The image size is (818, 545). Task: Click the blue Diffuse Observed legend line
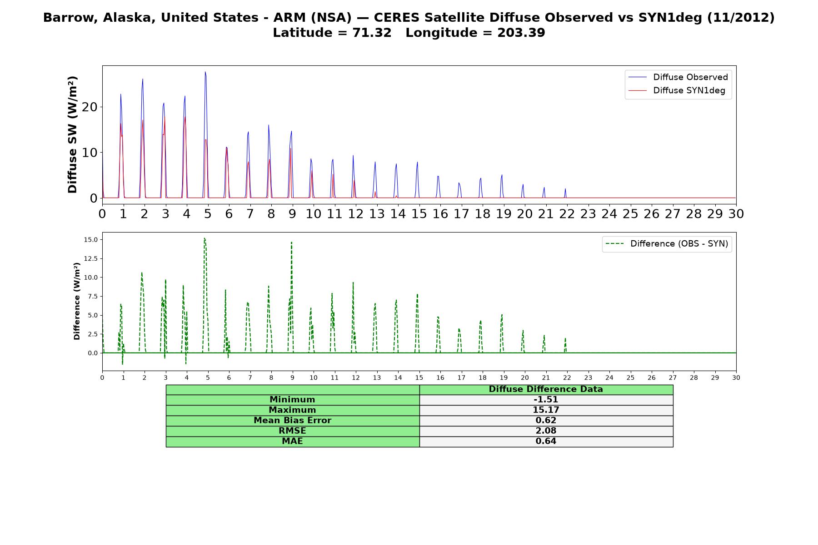coord(637,77)
